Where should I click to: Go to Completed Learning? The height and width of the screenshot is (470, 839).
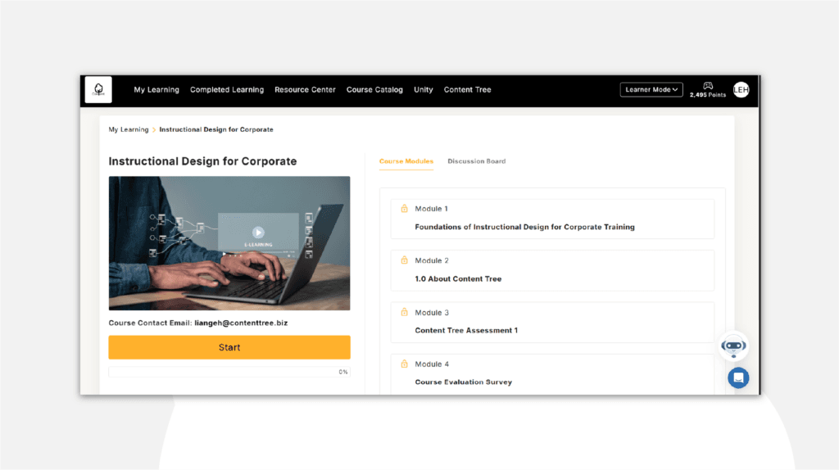[x=227, y=90]
